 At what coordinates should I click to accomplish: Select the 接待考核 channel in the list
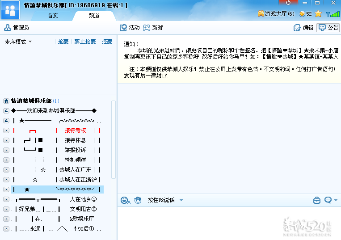[75, 131]
